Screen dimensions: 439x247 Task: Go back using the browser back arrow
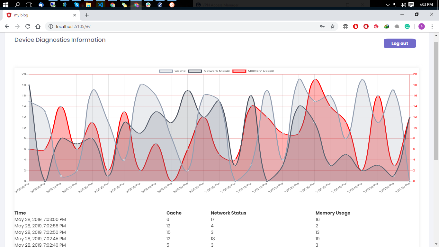(x=7, y=26)
